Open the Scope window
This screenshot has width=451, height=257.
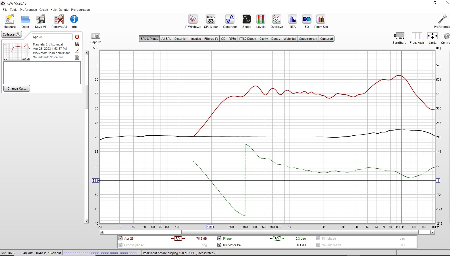click(246, 22)
